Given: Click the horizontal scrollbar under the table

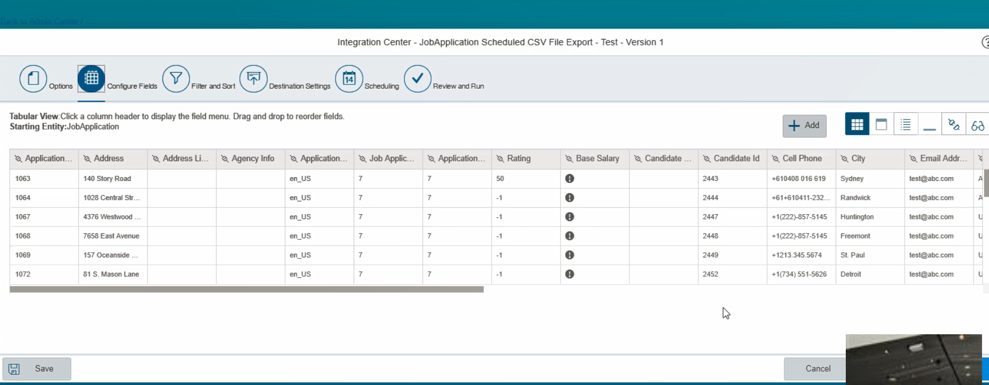Looking at the screenshot, I should [247, 289].
